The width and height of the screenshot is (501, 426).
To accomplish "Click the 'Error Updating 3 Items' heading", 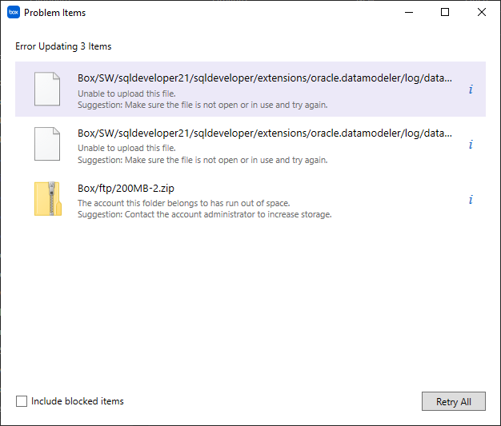I will 63,46.
